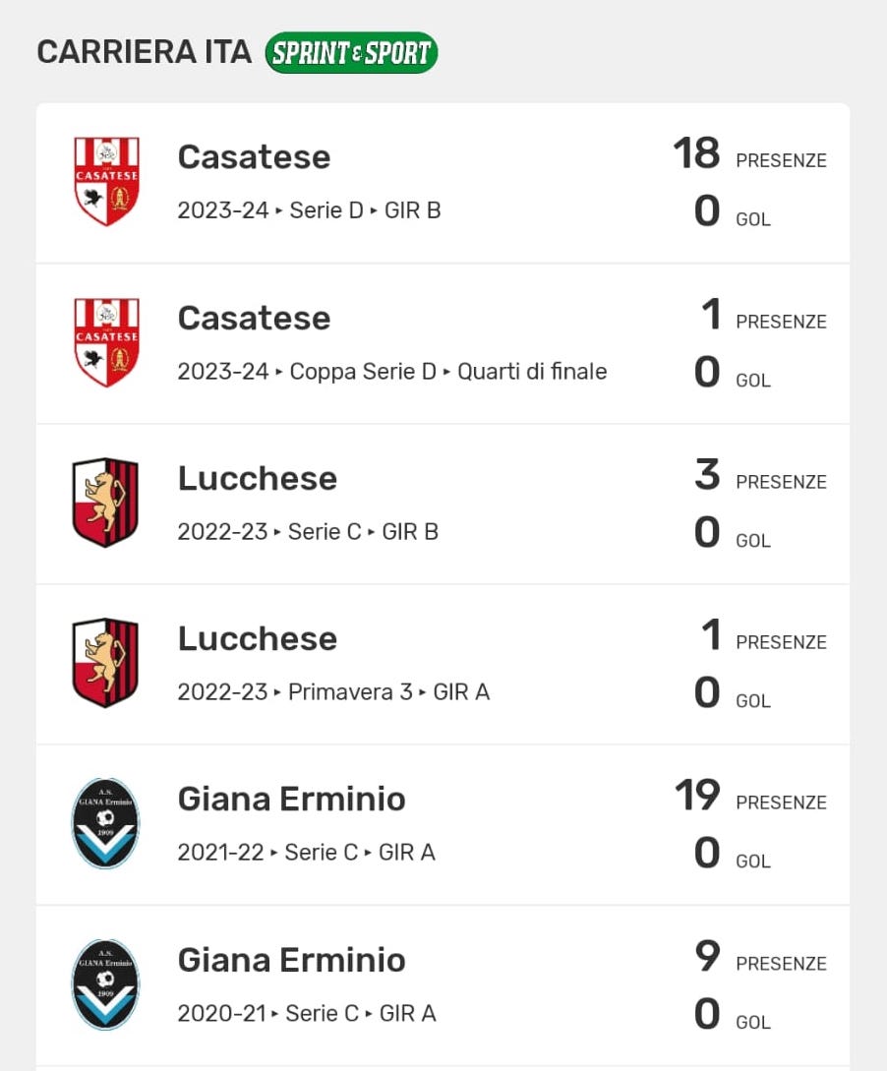The image size is (887, 1071).
Task: Open Lucchese team name in Serie C row
Action: tap(257, 478)
